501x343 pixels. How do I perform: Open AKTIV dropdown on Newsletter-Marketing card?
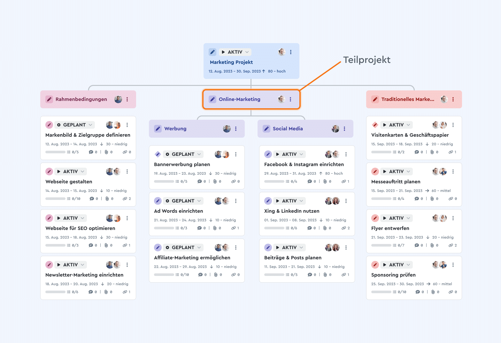[x=71, y=265]
